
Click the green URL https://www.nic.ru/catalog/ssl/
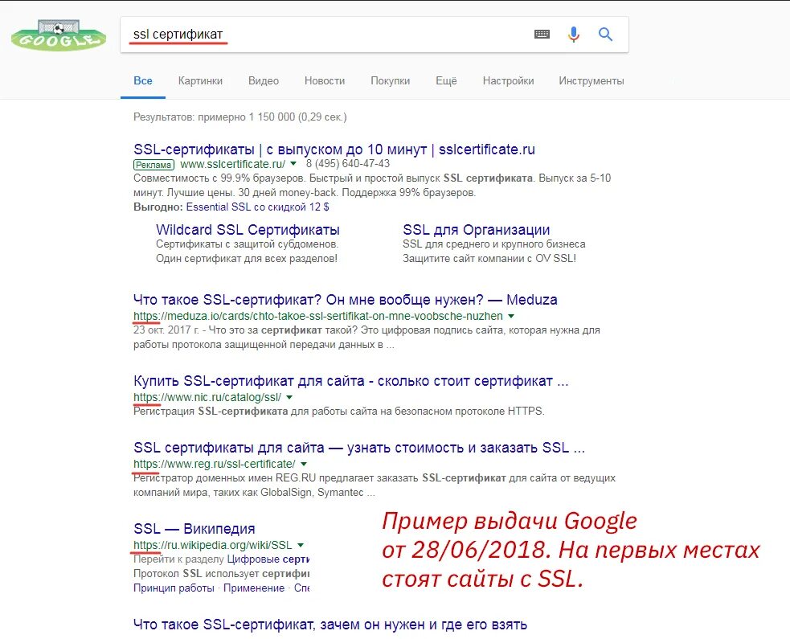pos(207,397)
